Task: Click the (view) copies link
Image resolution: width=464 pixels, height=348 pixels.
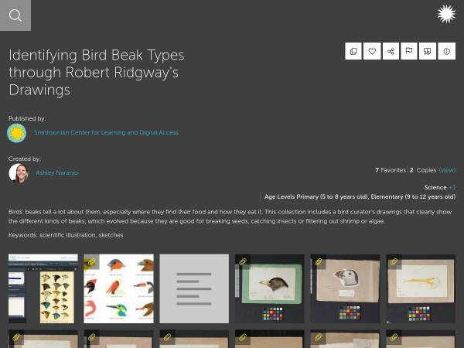Action: (x=447, y=170)
